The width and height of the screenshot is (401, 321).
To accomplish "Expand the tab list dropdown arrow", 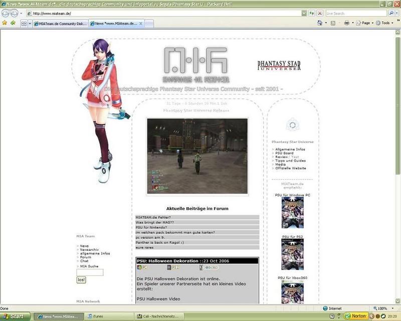I will point(30,24).
